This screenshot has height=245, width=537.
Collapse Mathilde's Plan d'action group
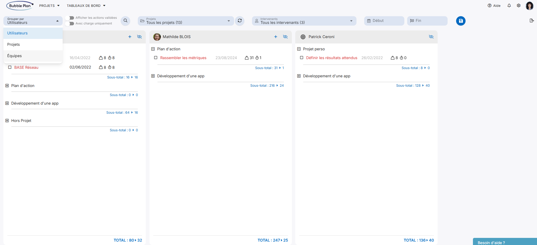point(153,49)
